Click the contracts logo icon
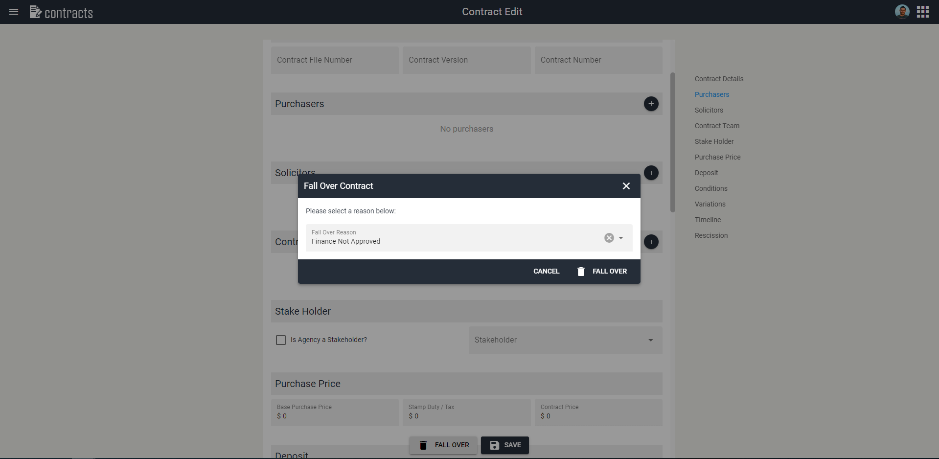 [35, 12]
